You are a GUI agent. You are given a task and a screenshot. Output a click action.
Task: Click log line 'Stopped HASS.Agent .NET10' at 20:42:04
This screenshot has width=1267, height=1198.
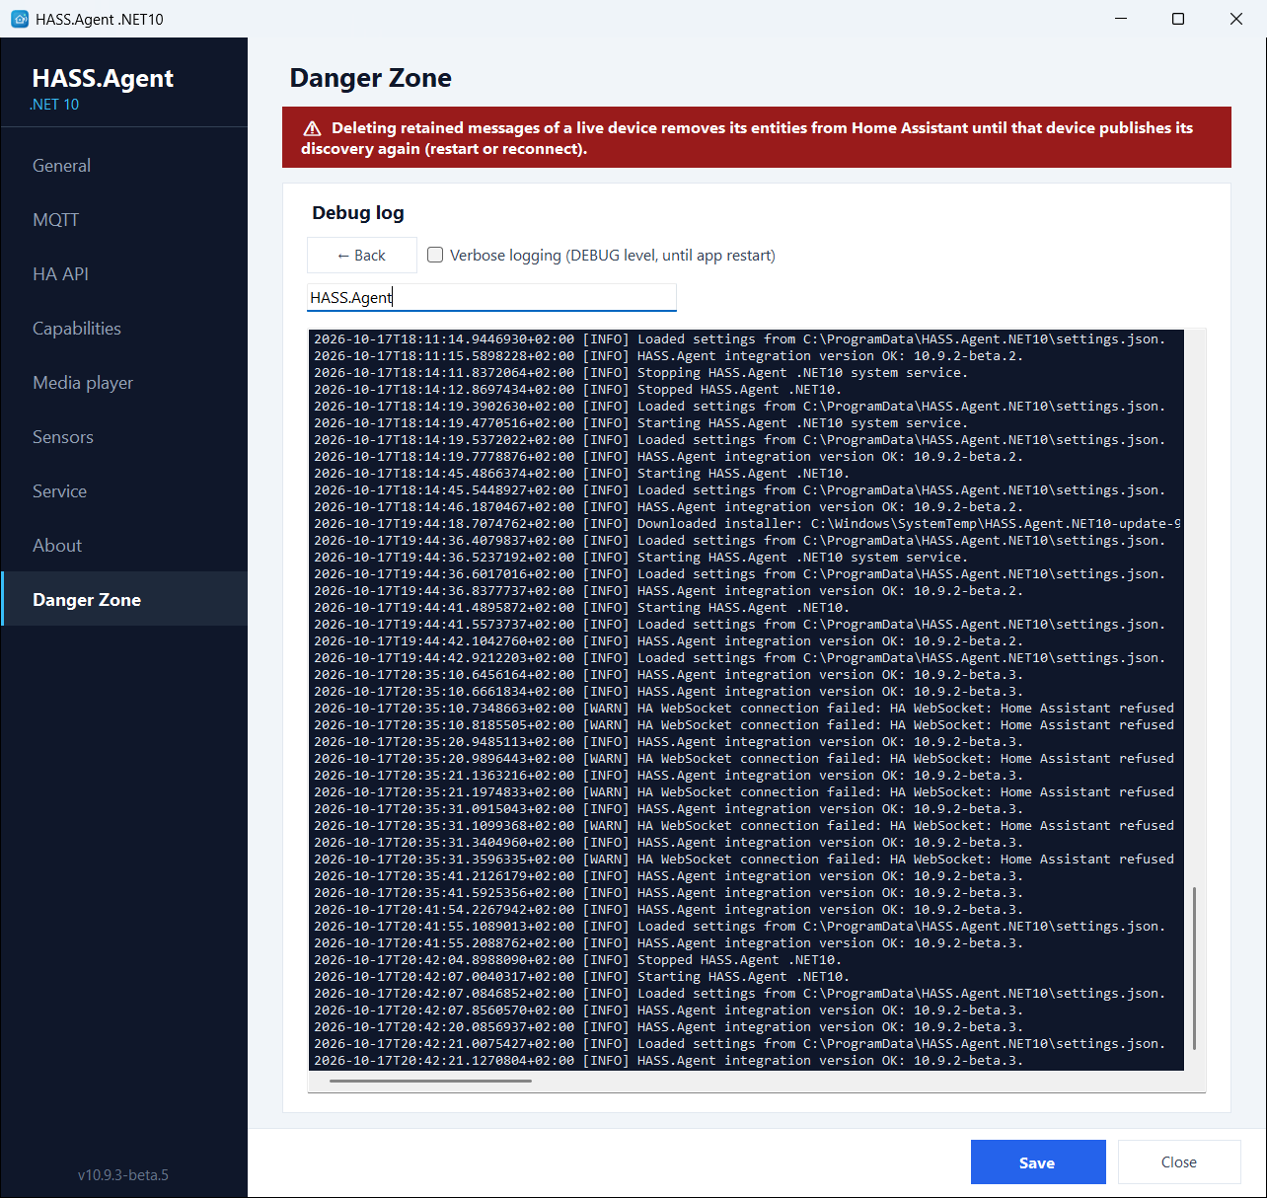[577, 959]
